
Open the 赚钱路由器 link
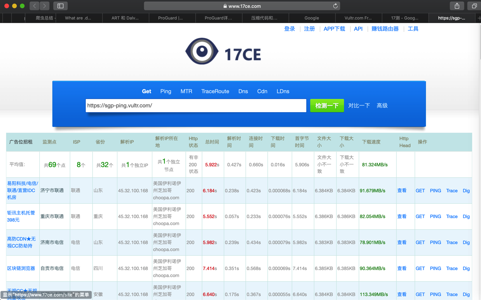385,29
